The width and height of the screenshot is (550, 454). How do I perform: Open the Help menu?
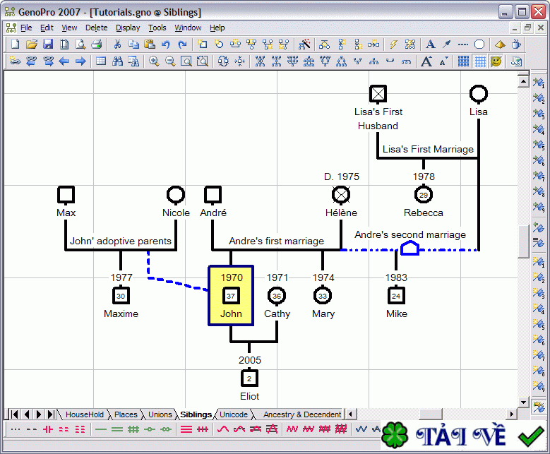coord(217,28)
